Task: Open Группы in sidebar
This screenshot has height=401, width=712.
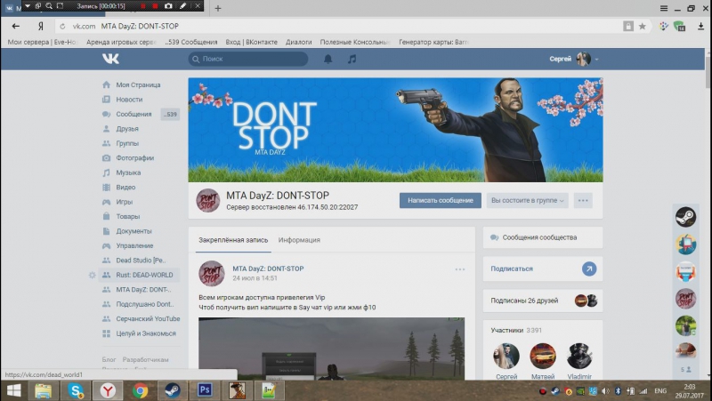Action: [127, 143]
